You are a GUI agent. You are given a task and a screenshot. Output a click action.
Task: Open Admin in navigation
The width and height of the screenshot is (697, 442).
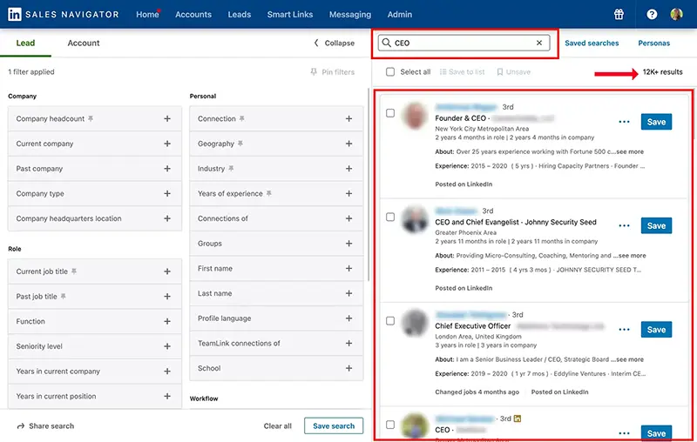pyautogui.click(x=400, y=14)
